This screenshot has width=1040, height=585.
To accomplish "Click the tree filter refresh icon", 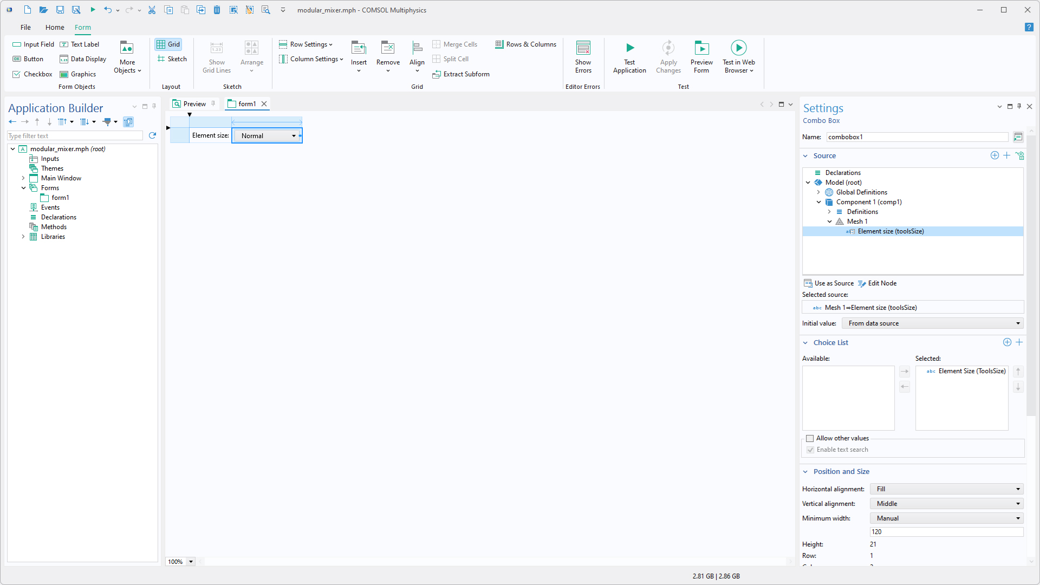I will point(152,135).
